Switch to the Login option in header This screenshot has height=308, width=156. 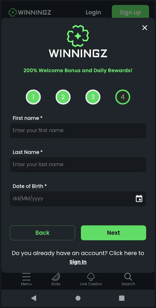click(93, 12)
